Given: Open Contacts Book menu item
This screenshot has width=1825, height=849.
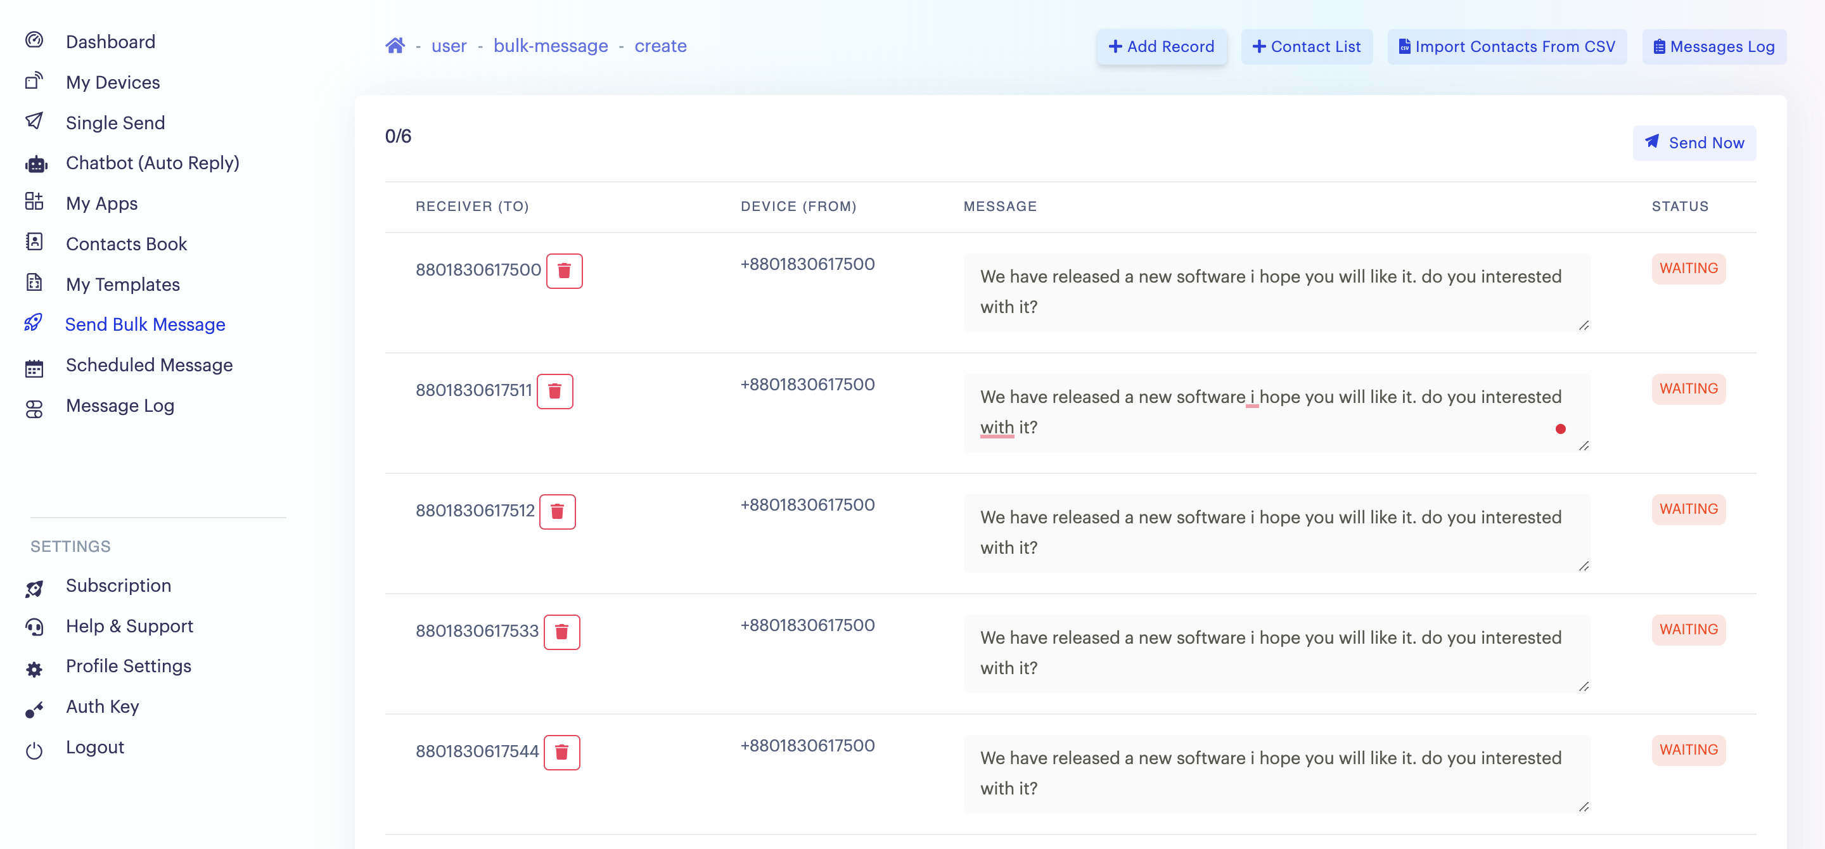Looking at the screenshot, I should (126, 243).
